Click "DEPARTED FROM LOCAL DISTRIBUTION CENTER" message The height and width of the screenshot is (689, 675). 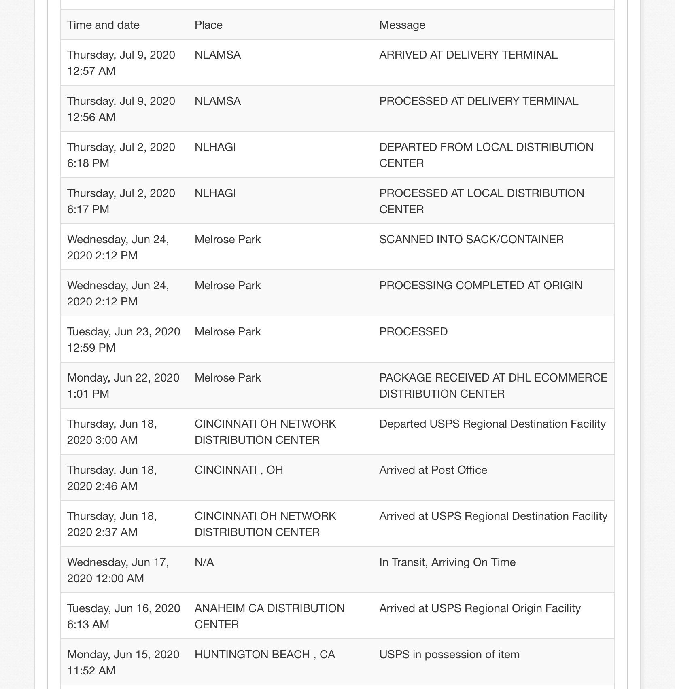(x=486, y=155)
